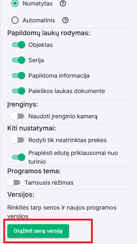Image resolution: width=137 pixels, height=244 pixels.
Task: Enable Naudoti įrenginio kamerą switch
Action: (x=18, y=116)
